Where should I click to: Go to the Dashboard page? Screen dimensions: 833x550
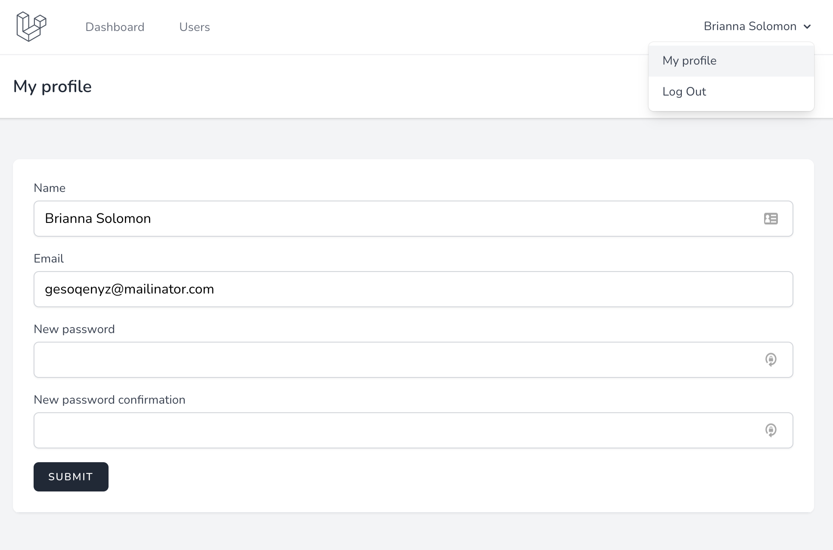tap(115, 27)
